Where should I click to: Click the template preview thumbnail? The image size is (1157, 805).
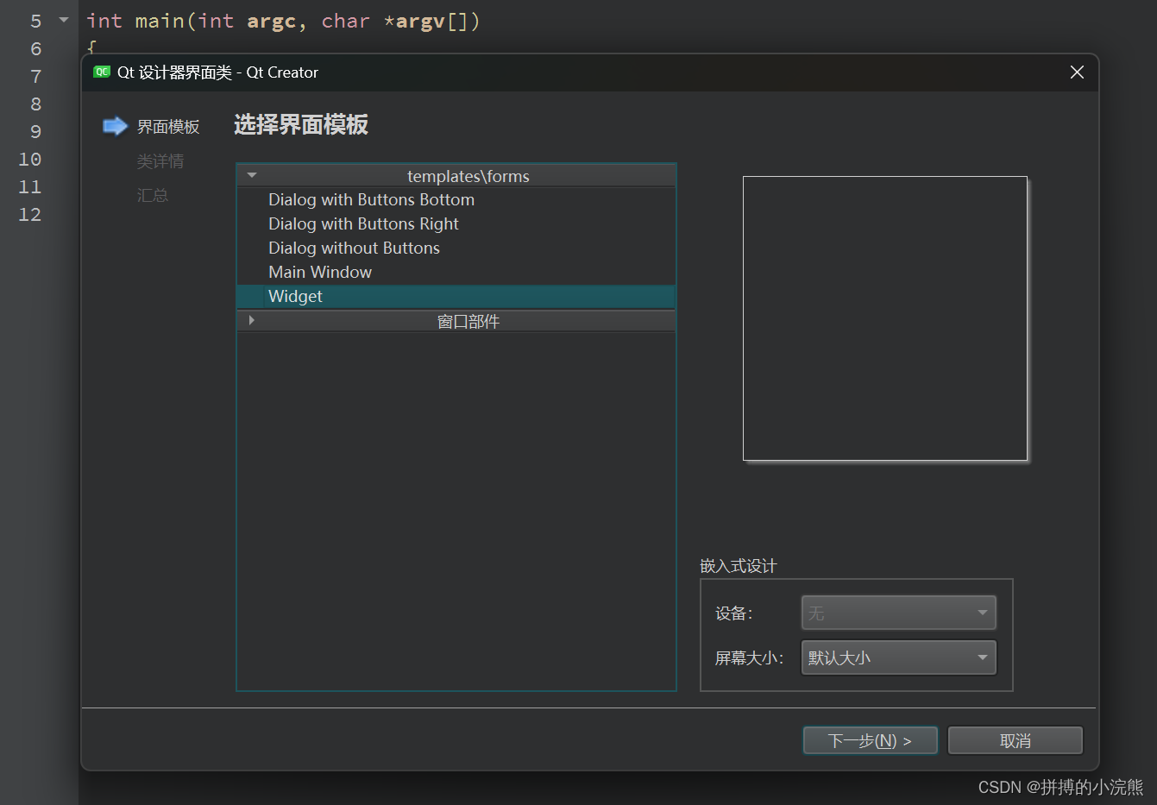[885, 318]
